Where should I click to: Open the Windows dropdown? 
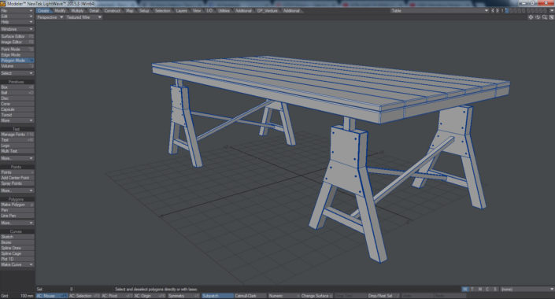click(x=17, y=29)
